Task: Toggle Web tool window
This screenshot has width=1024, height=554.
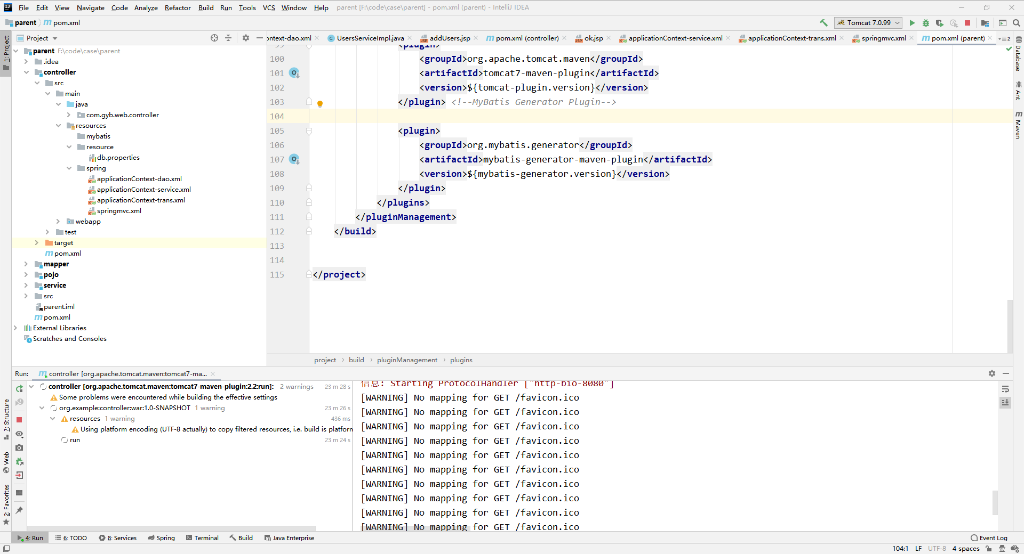Action: click(x=6, y=462)
